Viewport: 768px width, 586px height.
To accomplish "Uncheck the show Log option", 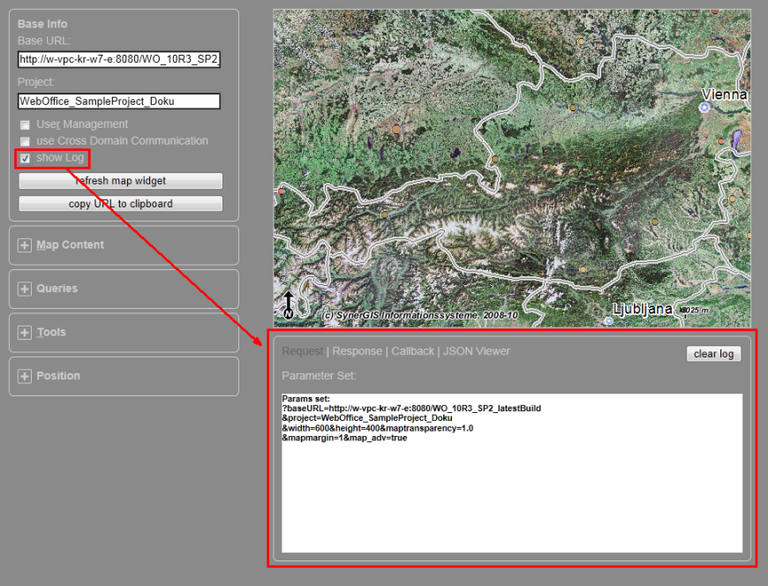I will 24,158.
